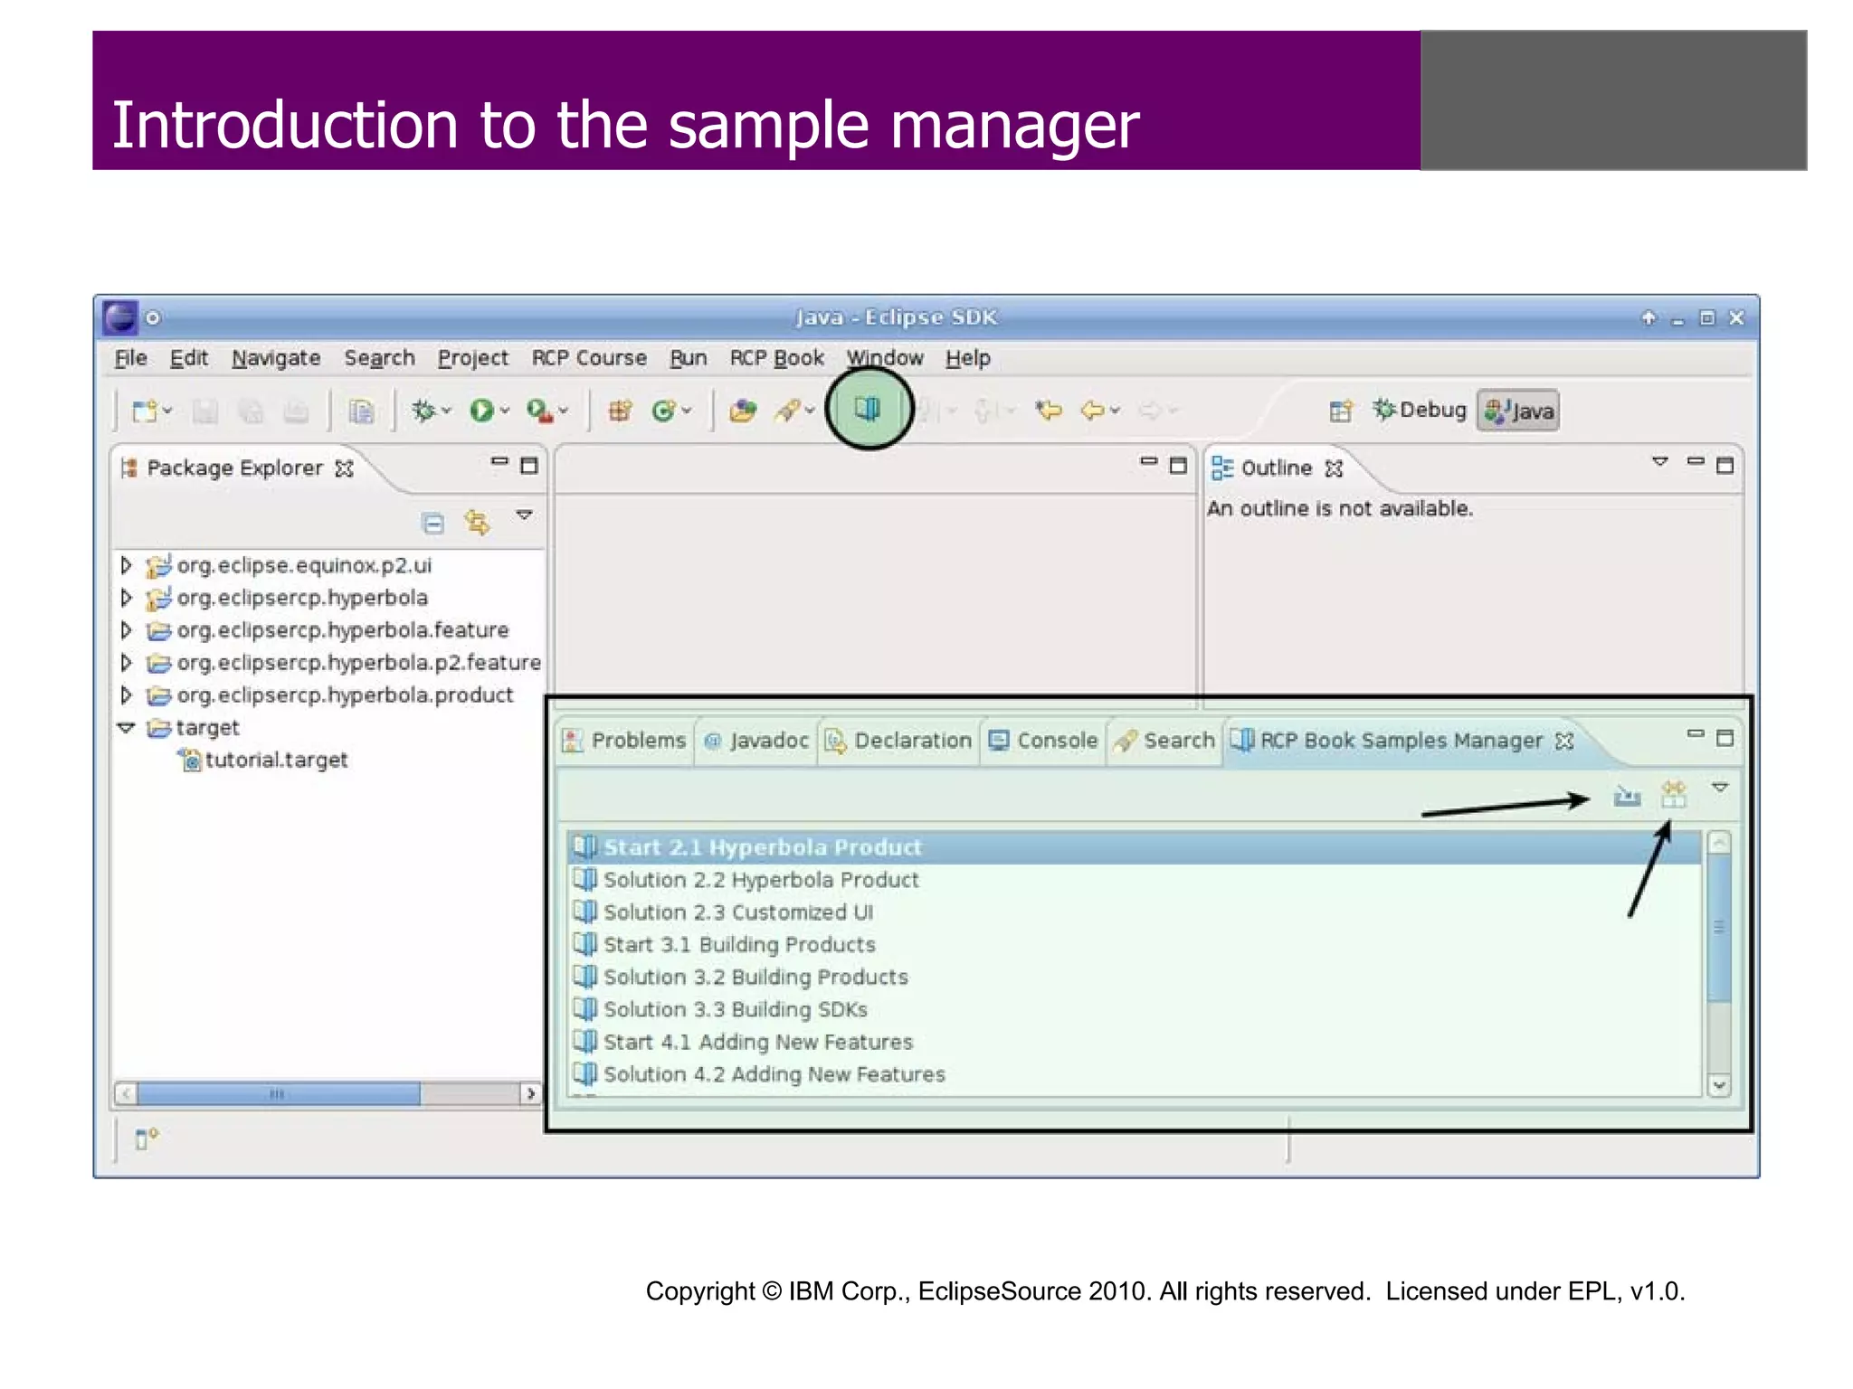Switch to the Declaration tab
1853x1389 pixels.
click(x=898, y=741)
